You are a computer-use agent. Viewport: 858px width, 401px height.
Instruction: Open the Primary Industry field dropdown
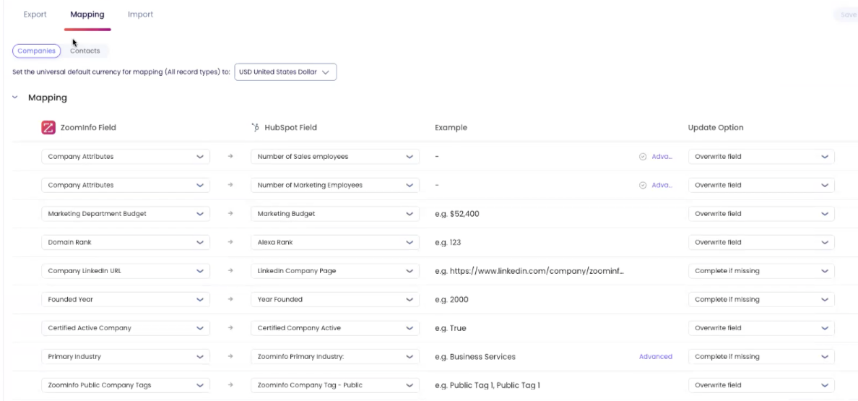[x=126, y=357]
